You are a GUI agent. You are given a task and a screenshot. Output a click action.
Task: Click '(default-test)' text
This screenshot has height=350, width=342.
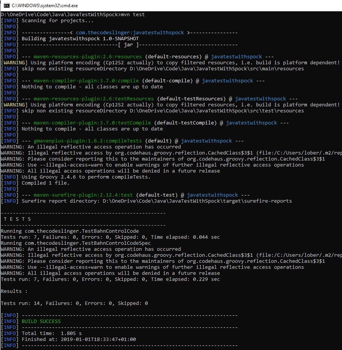coord(157,195)
